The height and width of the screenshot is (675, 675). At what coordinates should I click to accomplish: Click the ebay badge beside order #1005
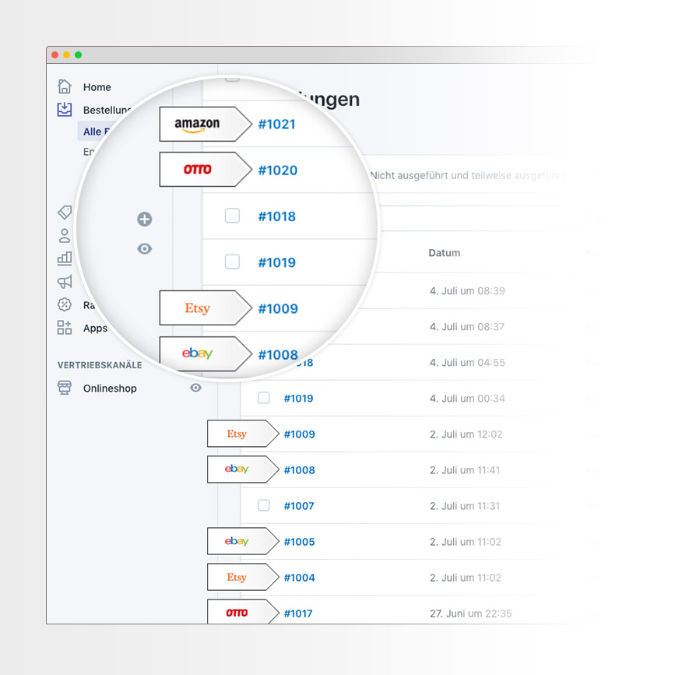pyautogui.click(x=243, y=541)
